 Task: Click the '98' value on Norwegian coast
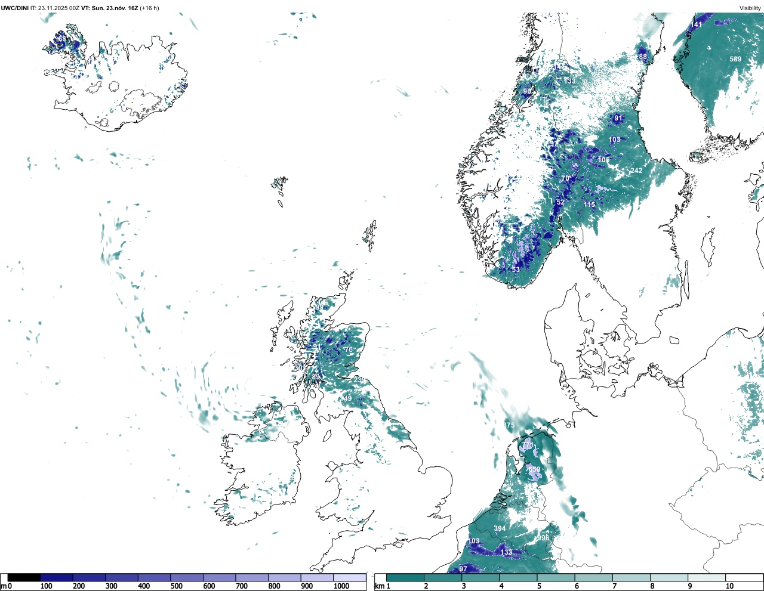[528, 91]
